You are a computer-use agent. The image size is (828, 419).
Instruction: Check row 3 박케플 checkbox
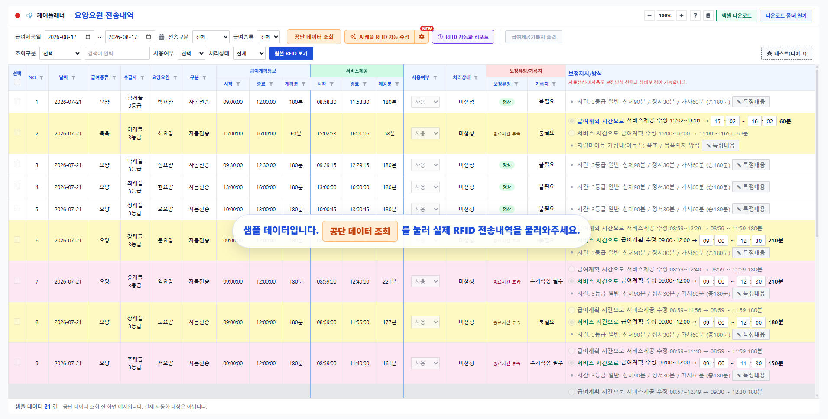click(17, 164)
